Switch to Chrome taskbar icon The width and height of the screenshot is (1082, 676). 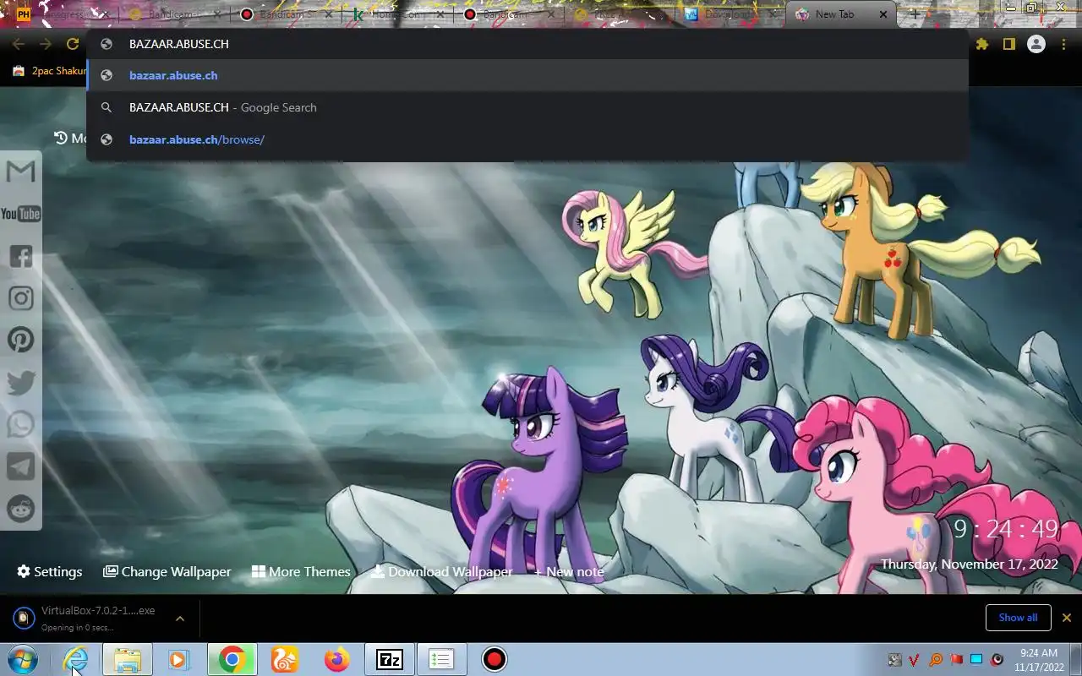coord(232,659)
